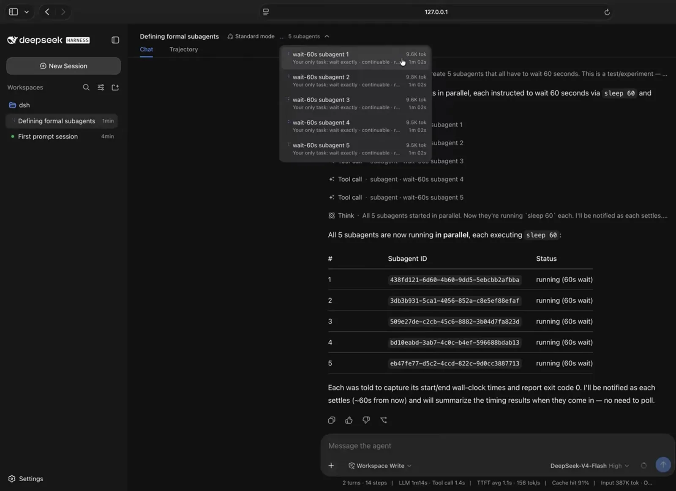
Task: Go forward with the browser arrow
Action: tap(63, 12)
